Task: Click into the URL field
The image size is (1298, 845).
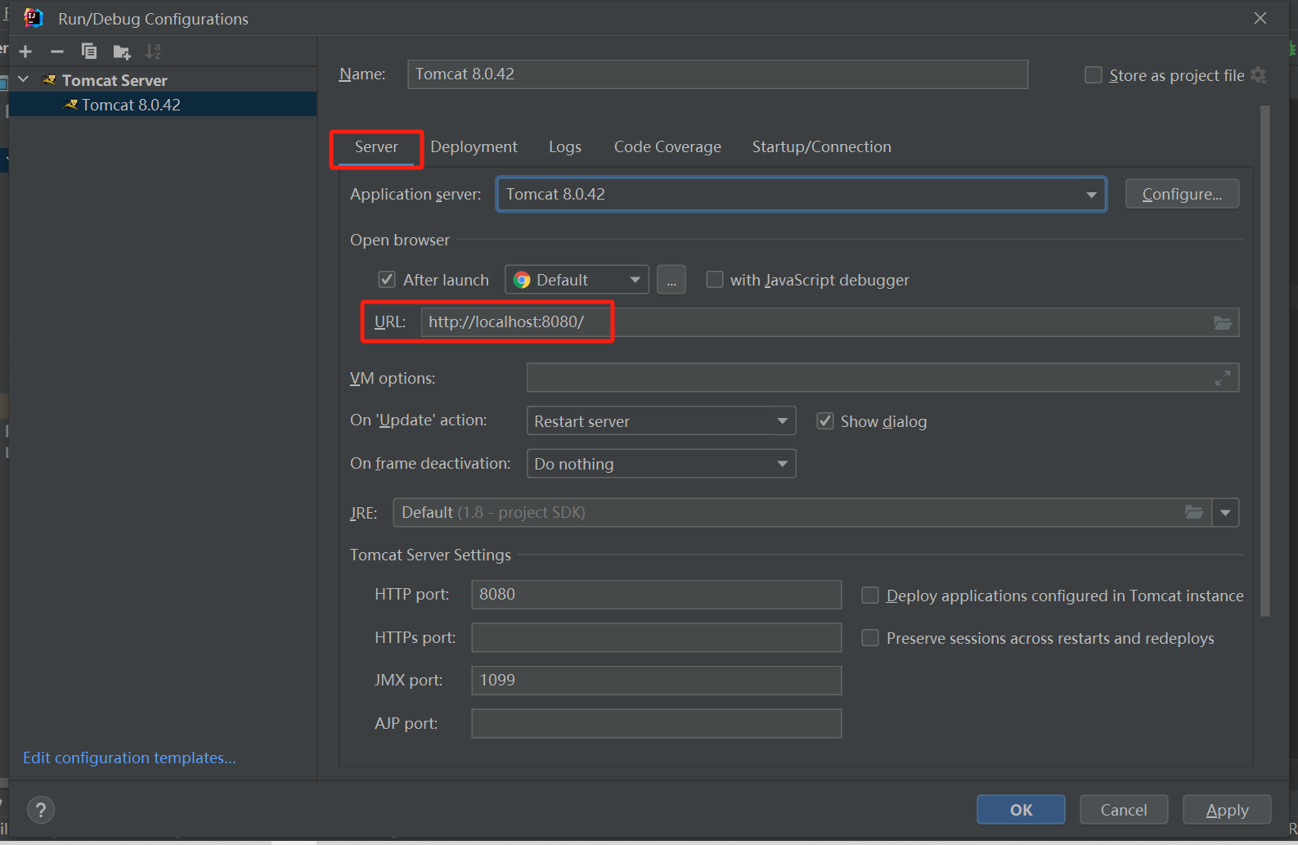Action: coord(829,322)
